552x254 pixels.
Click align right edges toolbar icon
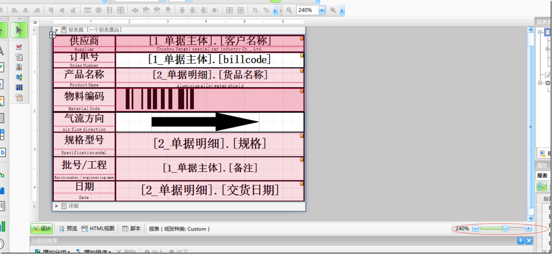[x=37, y=10]
